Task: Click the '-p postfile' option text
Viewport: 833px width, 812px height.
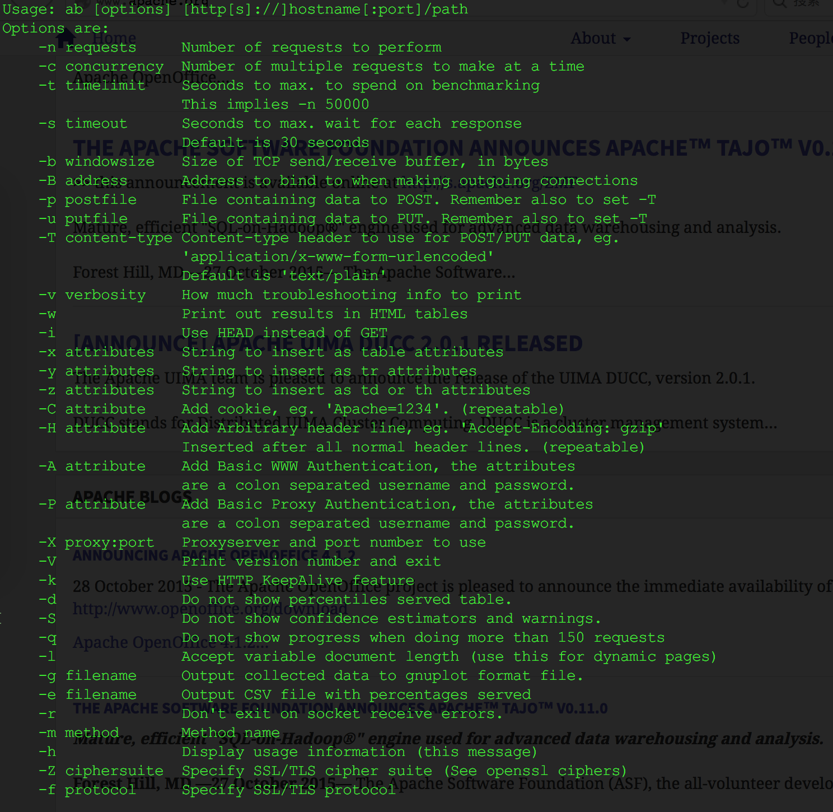Action: pos(87,200)
